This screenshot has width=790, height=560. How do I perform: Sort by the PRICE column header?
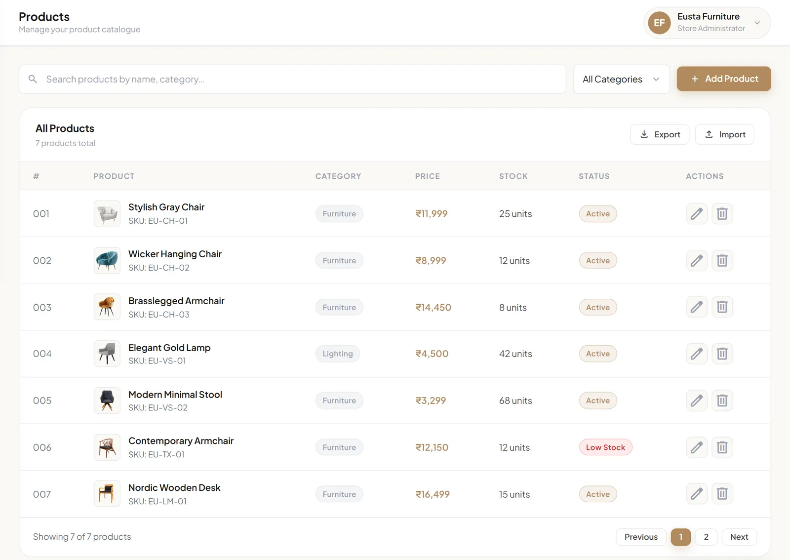click(x=428, y=176)
